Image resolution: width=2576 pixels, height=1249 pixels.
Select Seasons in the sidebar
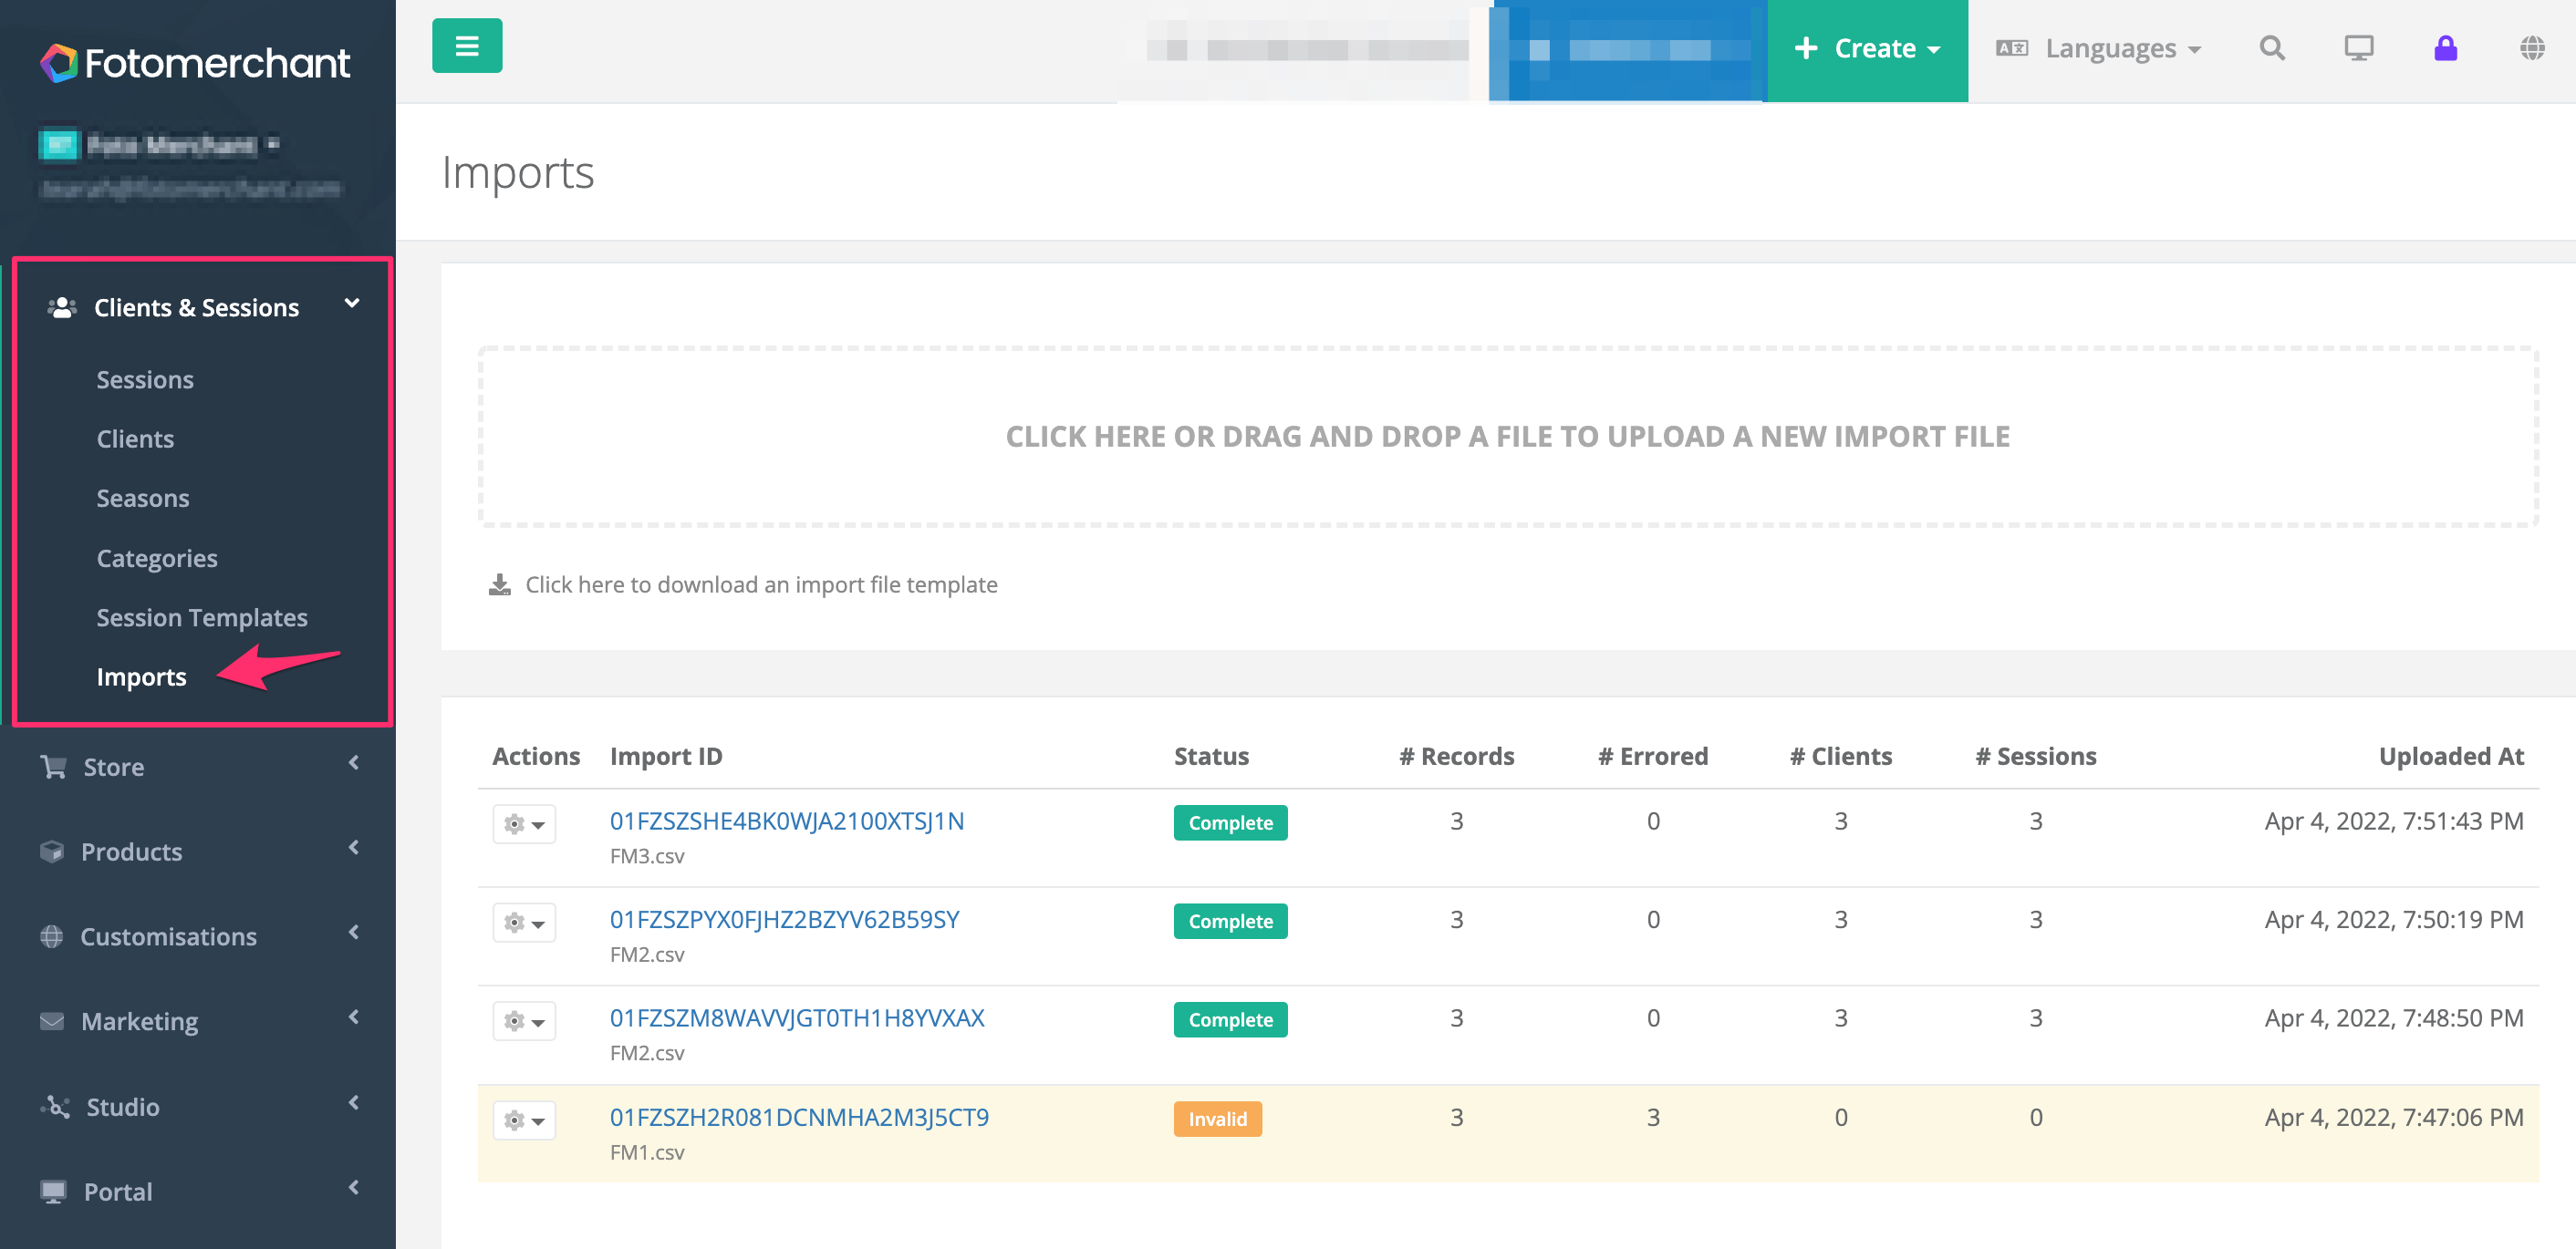click(143, 498)
